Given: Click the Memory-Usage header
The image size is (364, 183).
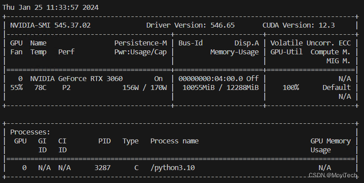Looking at the screenshot, I should [x=235, y=52].
